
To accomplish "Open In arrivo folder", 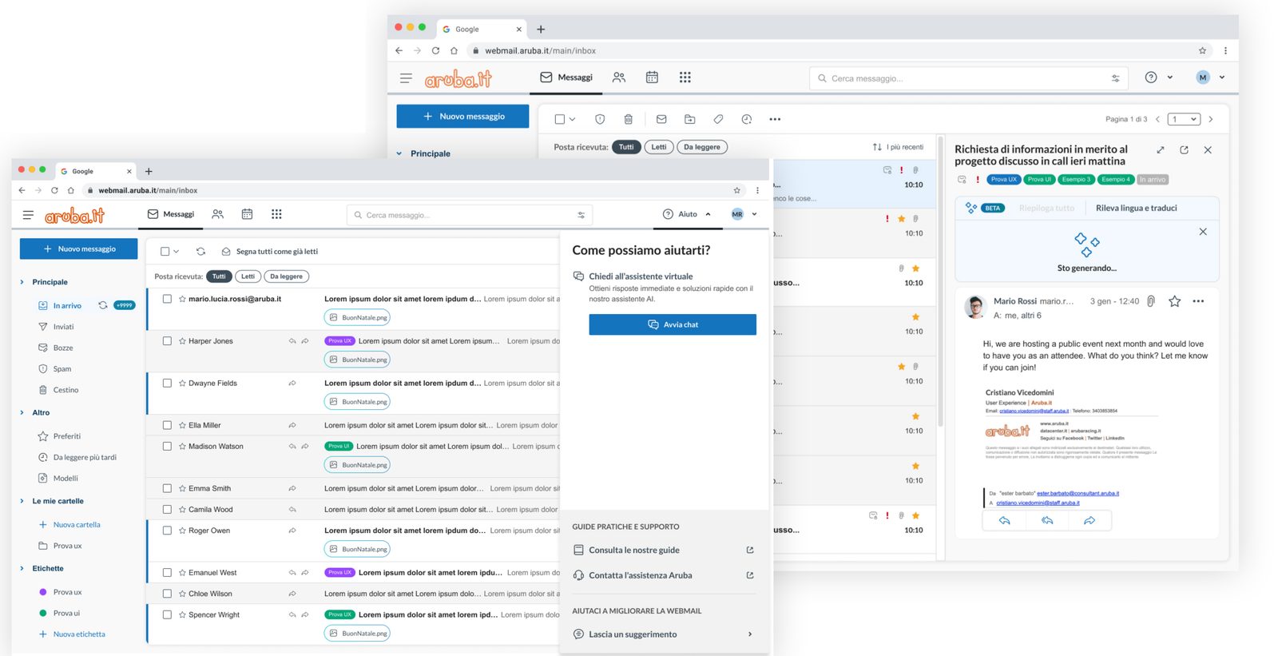I will (x=67, y=306).
